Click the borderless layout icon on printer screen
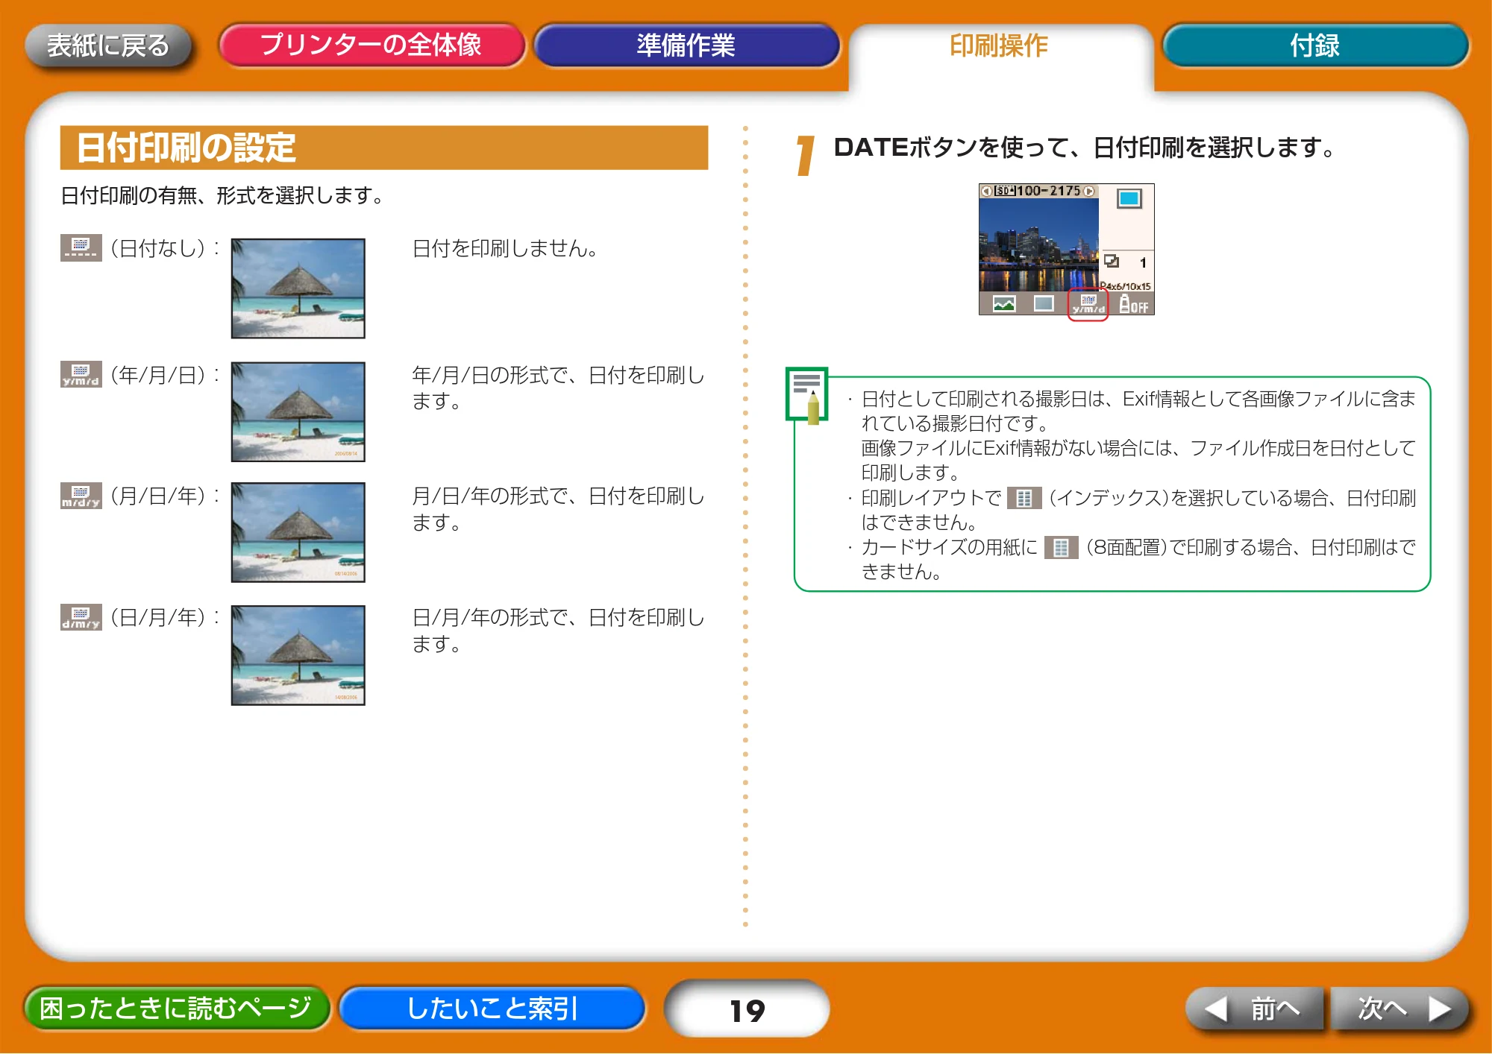The image size is (1492, 1054). tap(1044, 303)
